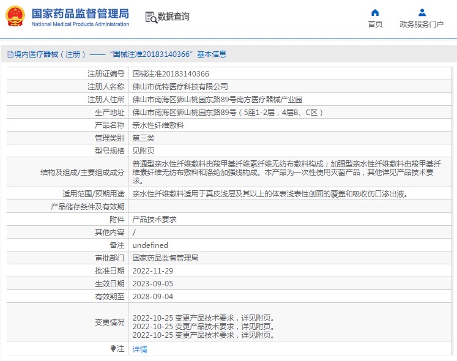This screenshot has width=457, height=361.
Task: Select the 结构及组成 description paragraph
Action: 286,173
